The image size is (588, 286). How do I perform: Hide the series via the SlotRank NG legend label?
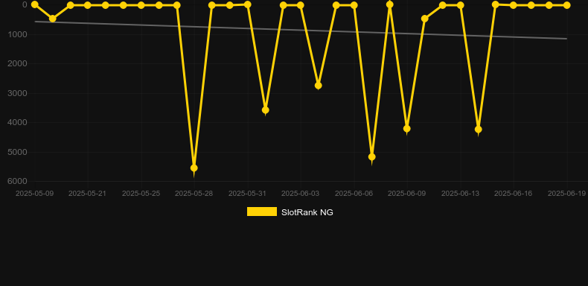[x=307, y=212]
